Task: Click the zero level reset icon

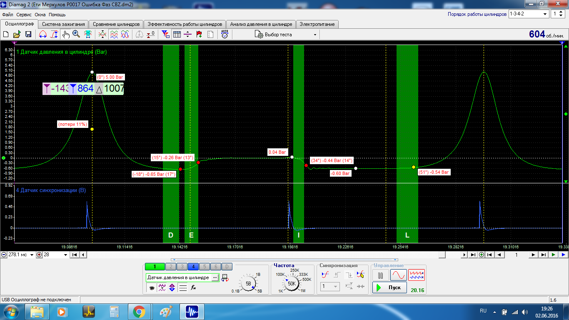Action: (x=151, y=35)
